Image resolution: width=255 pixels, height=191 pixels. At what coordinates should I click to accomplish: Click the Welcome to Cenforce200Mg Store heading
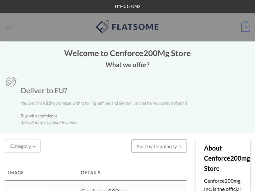tap(128, 53)
